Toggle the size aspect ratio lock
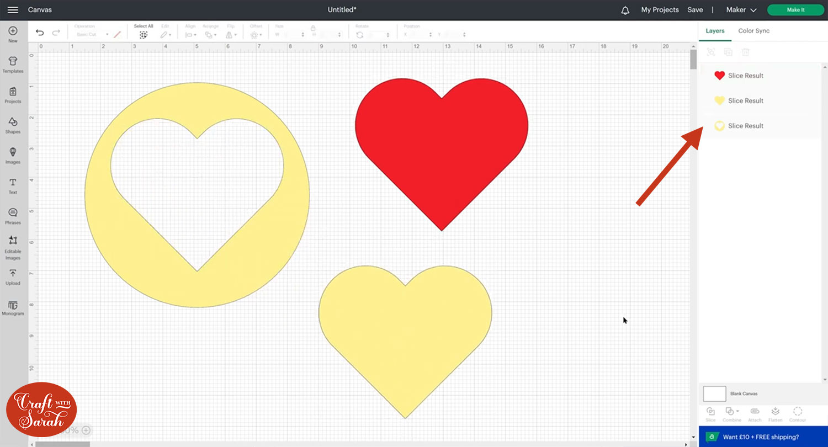This screenshot has width=828, height=447. click(313, 28)
